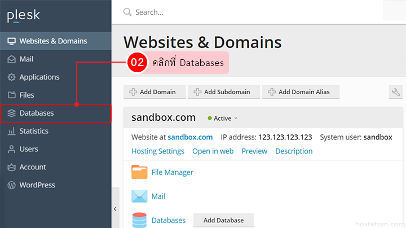Click the Add Domain button
Screen dimensions: 406x228
coord(153,92)
